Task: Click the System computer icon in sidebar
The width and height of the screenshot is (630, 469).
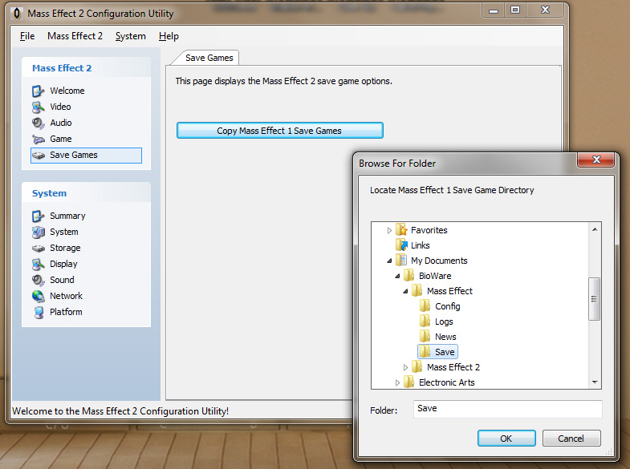Action: pos(39,232)
